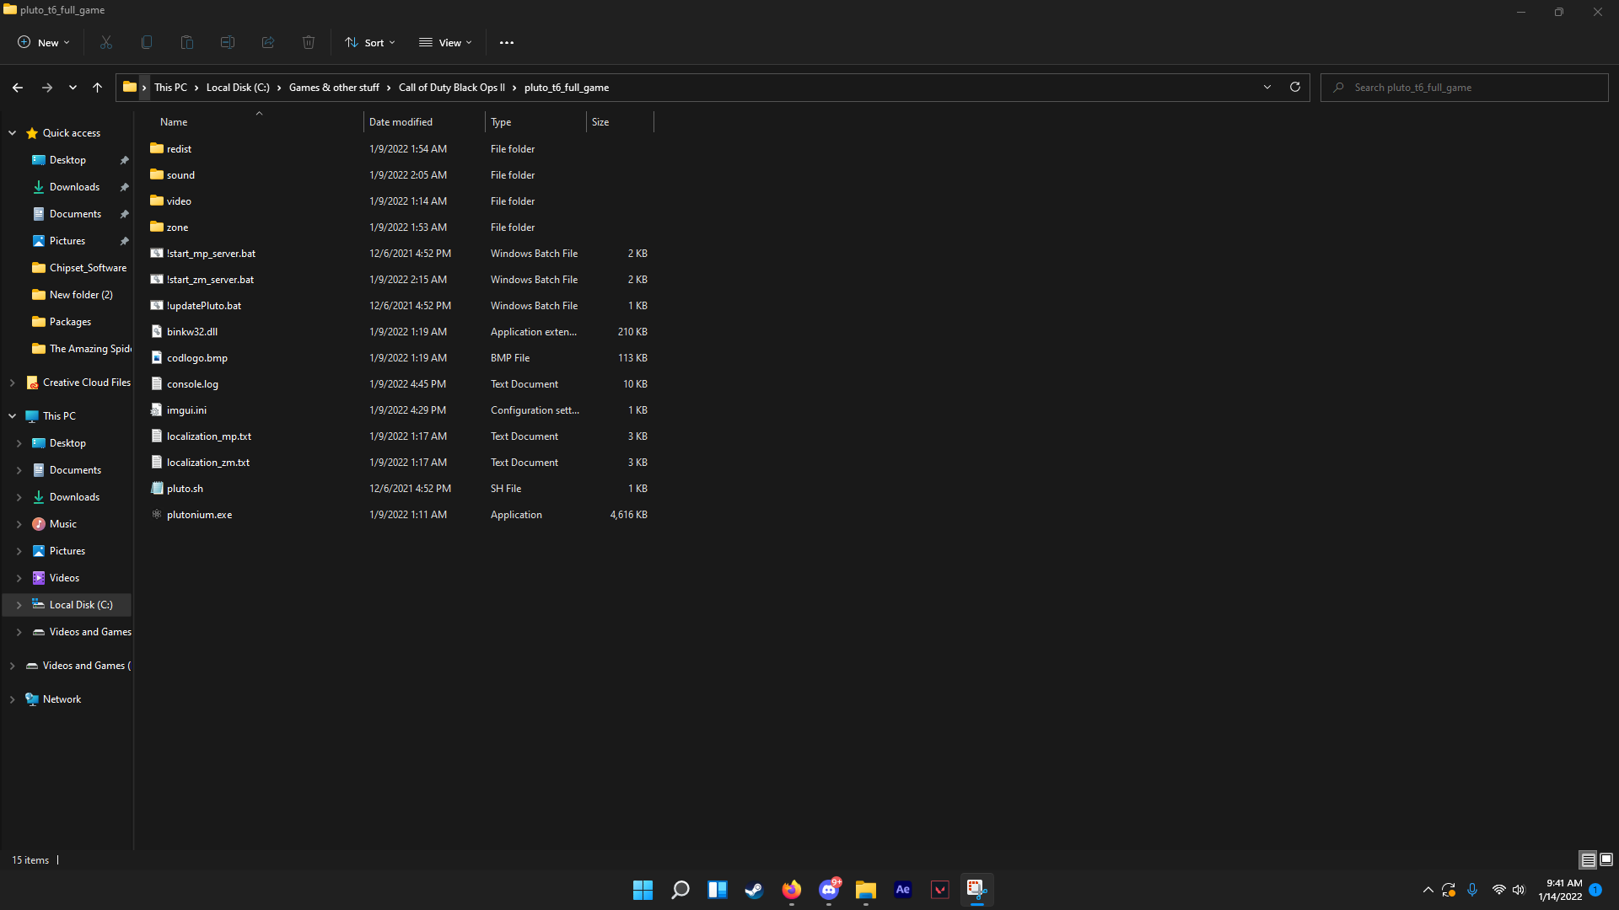Collapse the This PC tree node
This screenshot has width=1619, height=910.
click(13, 416)
